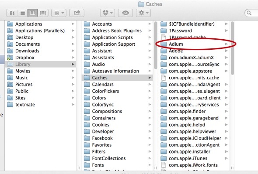Select the Desktop folder icon
This screenshot has height=174, width=258.
(10, 38)
